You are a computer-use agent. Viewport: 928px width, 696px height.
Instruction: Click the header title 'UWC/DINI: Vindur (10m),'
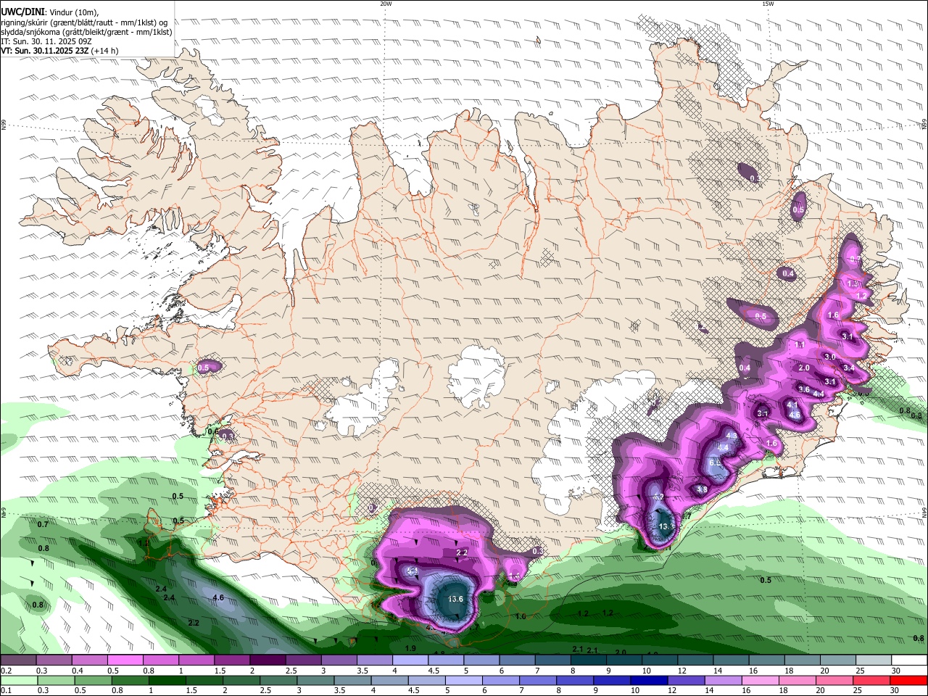tap(49, 11)
